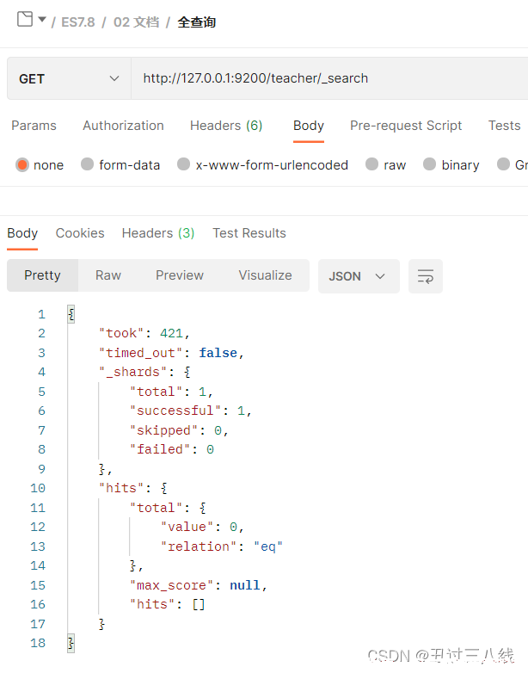Screen dimensions: 528x673
Task: Click the "hits": [] line
Action: pyautogui.click(x=168, y=605)
